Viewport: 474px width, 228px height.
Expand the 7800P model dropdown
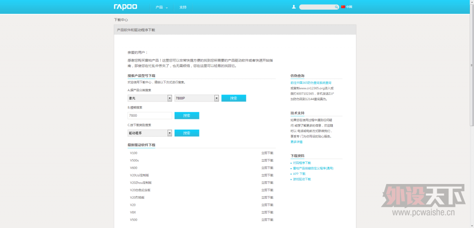coord(197,98)
